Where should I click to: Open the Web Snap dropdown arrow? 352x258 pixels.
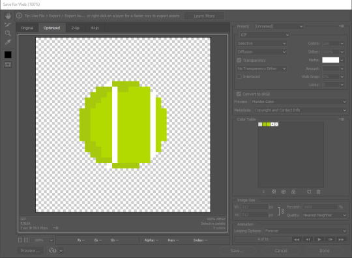tap(342, 77)
